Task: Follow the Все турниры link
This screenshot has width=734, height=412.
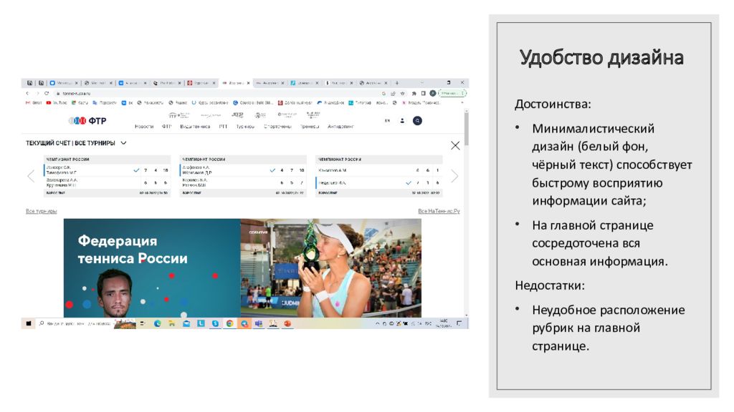Action: (41, 211)
